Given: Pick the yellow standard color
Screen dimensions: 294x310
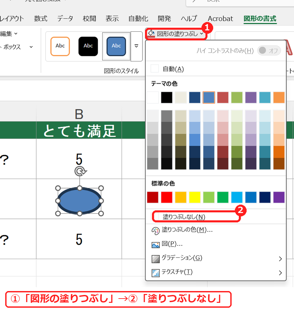Looking at the screenshot, I should coord(195,197).
